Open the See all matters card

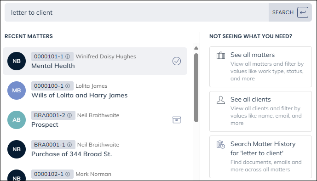click(260, 67)
